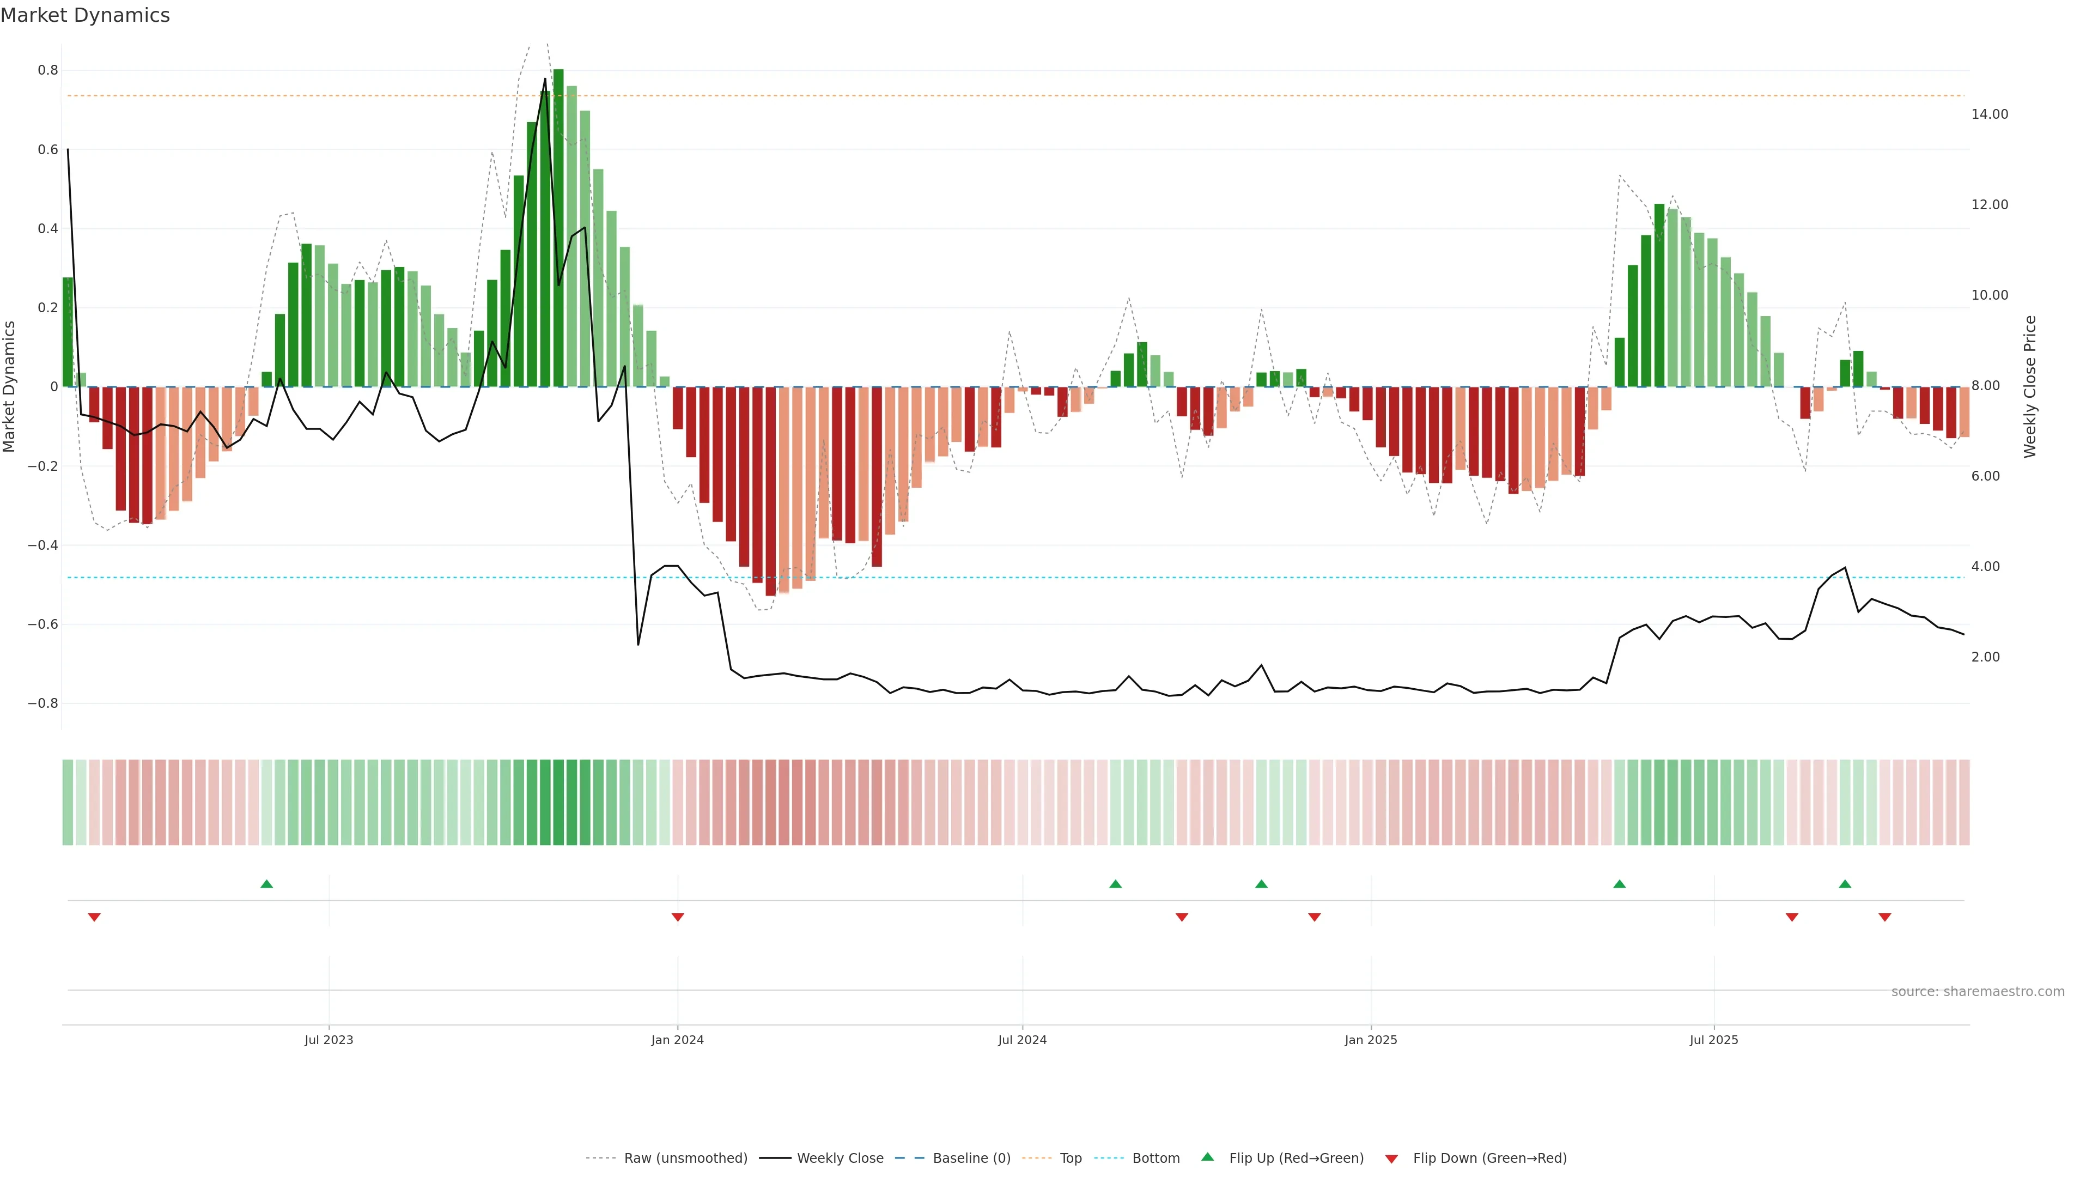Click the leftmost red flip-down triangle marker
The width and height of the screenshot is (2092, 1177).
94,917
